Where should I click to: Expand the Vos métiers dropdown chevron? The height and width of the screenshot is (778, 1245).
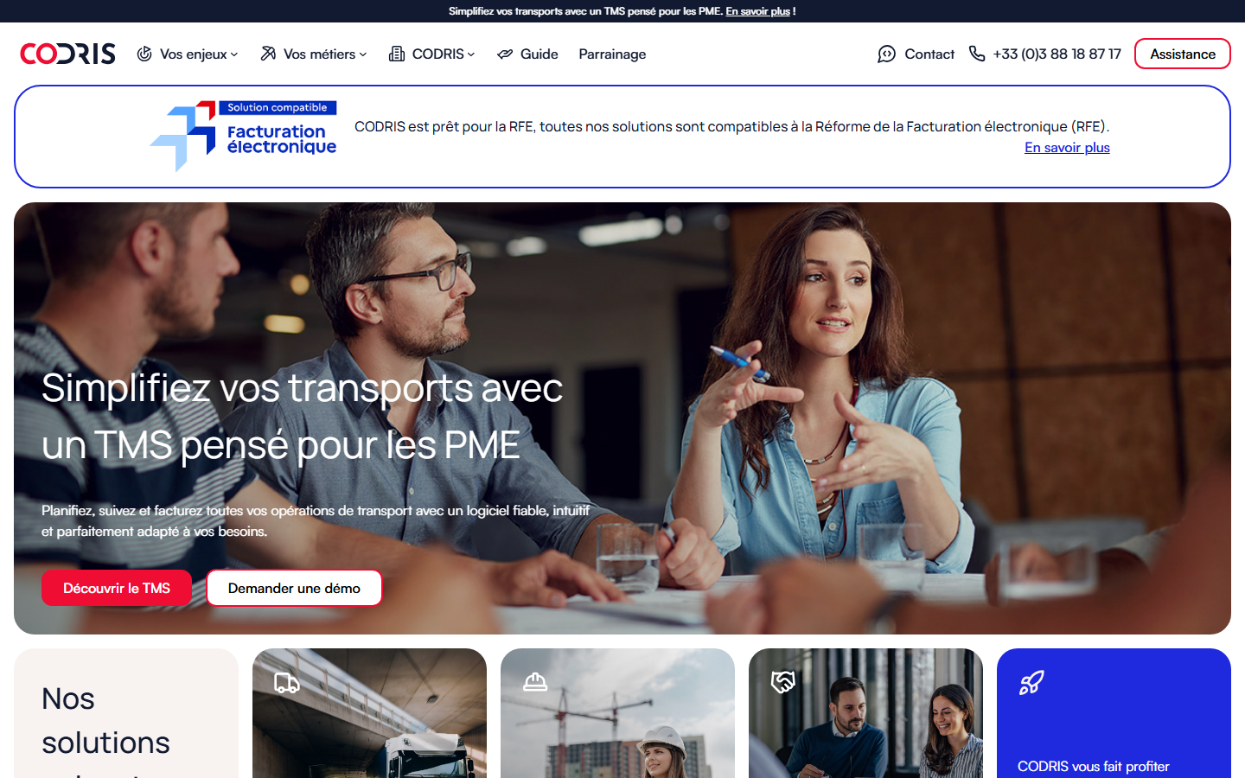coord(363,54)
